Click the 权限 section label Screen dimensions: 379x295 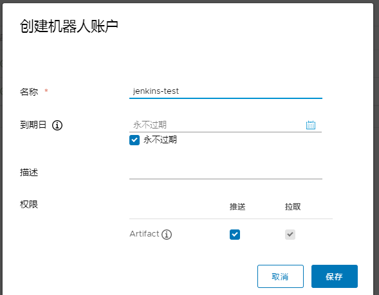[x=29, y=204]
